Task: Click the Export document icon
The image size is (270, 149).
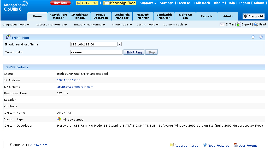Action: (239, 24)
